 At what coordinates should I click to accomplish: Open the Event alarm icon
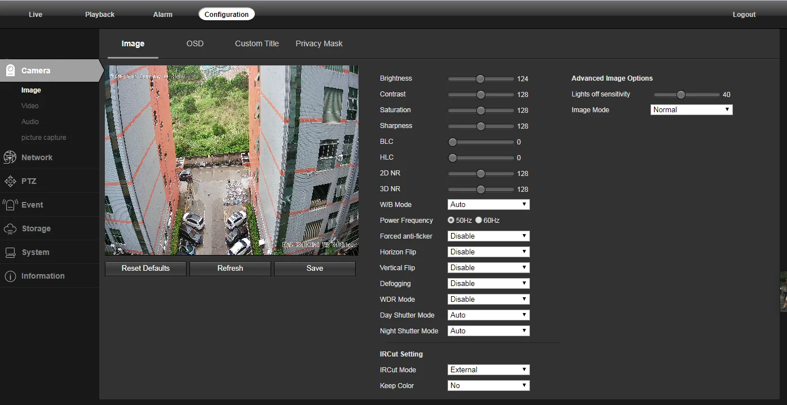coord(10,205)
